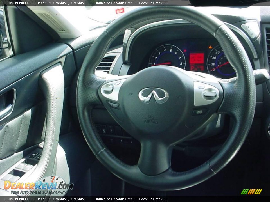Viewport: 270px width, 202px height.
Task: Click the cruise ON/OFF button on the steering wheel
Action: pos(200,112)
